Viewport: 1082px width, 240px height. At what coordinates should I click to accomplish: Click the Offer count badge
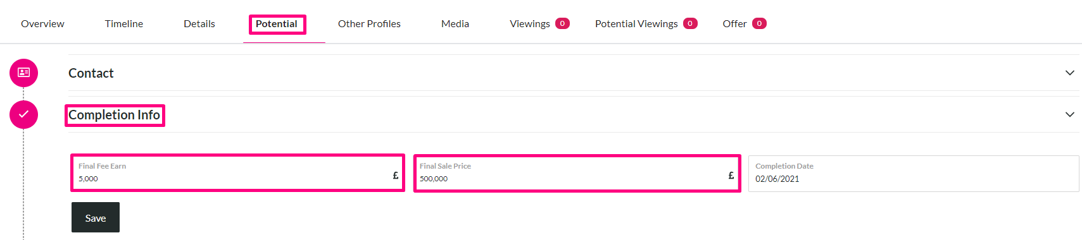(759, 23)
